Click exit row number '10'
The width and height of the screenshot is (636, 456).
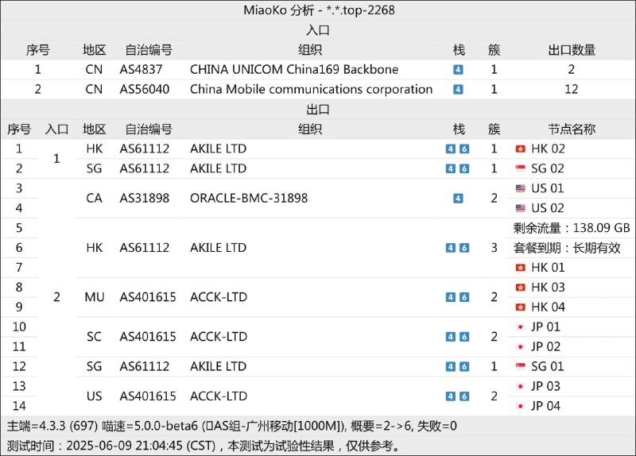[x=19, y=327]
